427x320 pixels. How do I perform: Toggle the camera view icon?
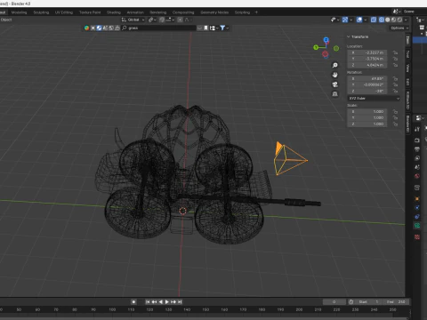[x=335, y=84]
